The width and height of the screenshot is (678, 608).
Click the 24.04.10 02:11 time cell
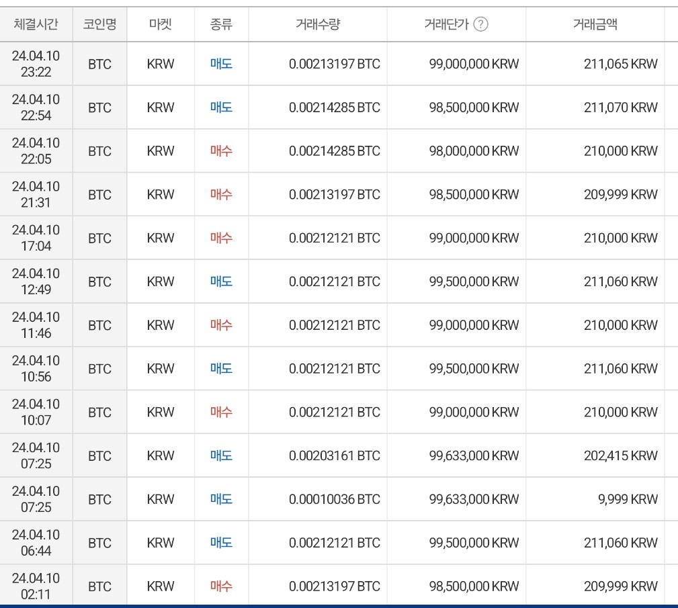pos(36,586)
